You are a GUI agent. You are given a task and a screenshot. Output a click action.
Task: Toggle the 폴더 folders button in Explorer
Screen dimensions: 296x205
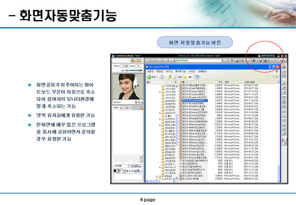[188, 77]
